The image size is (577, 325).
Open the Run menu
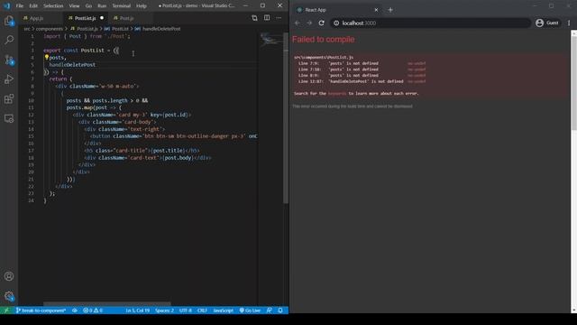(102, 6)
